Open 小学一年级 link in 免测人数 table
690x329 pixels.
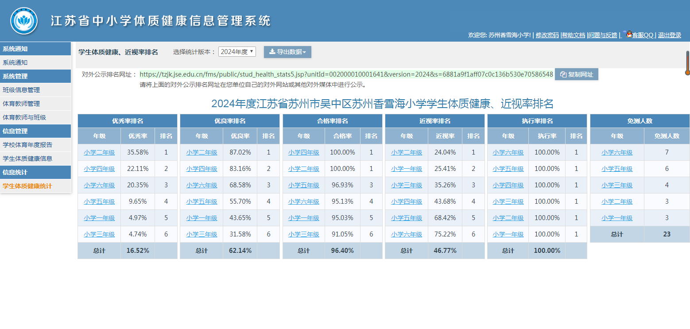click(x=617, y=218)
